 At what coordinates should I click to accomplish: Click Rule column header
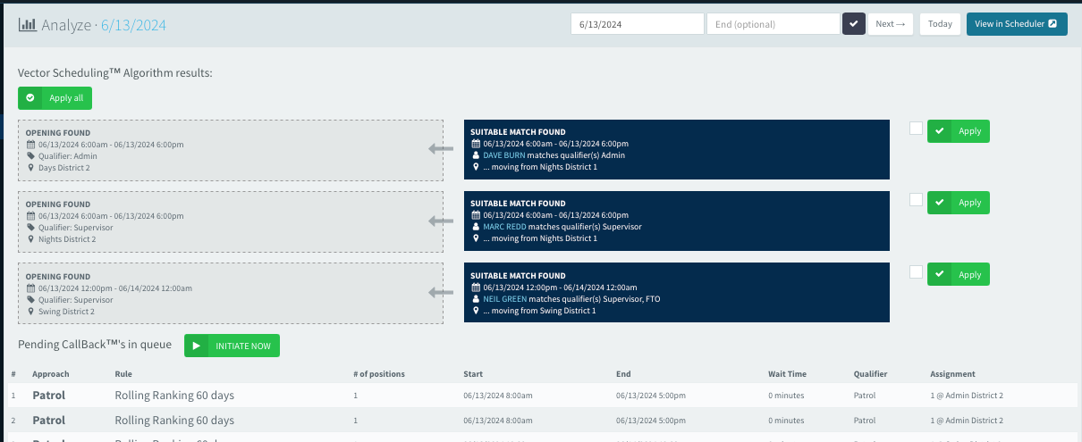pyautogui.click(x=123, y=374)
